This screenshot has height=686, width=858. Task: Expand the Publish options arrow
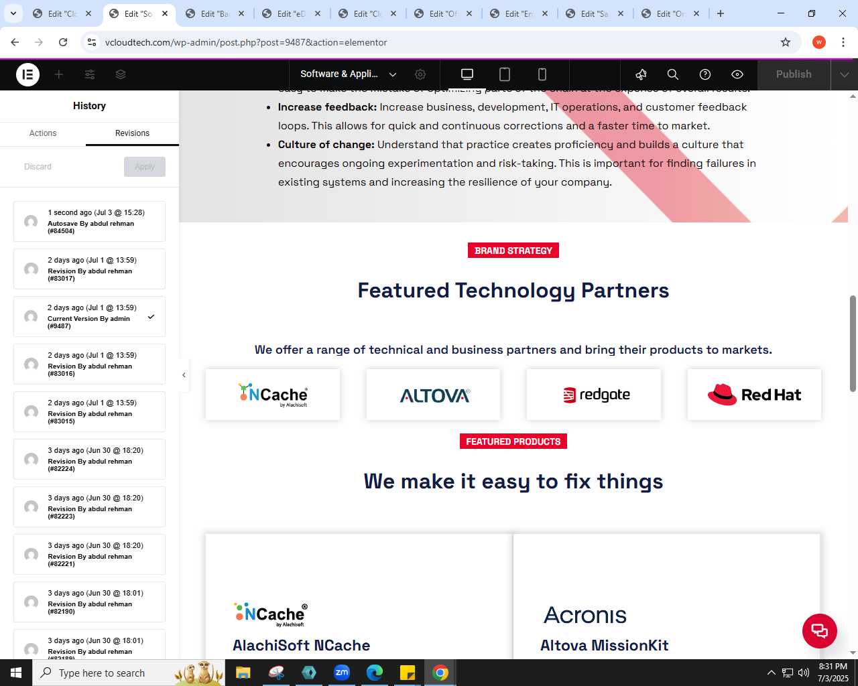[845, 74]
